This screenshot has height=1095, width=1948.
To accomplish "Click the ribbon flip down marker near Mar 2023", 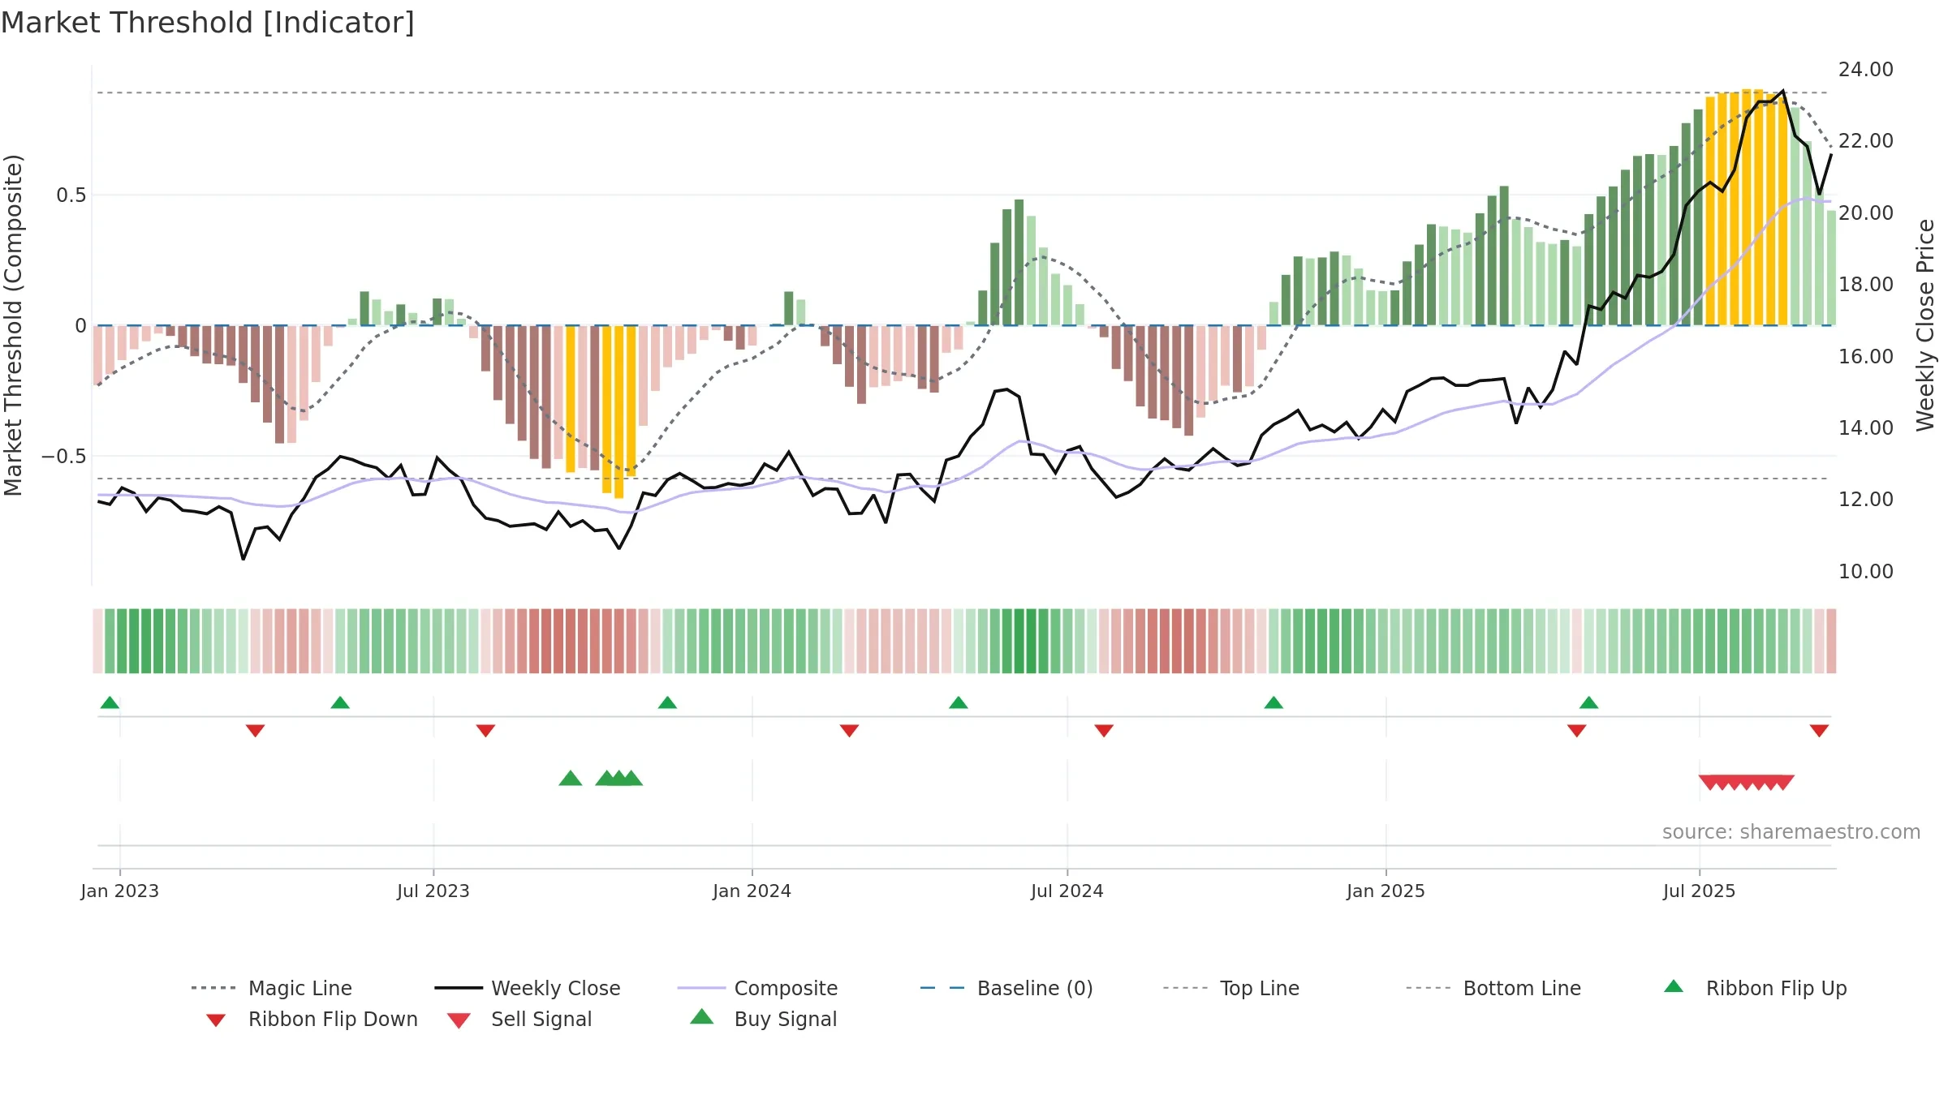I will pyautogui.click(x=255, y=731).
